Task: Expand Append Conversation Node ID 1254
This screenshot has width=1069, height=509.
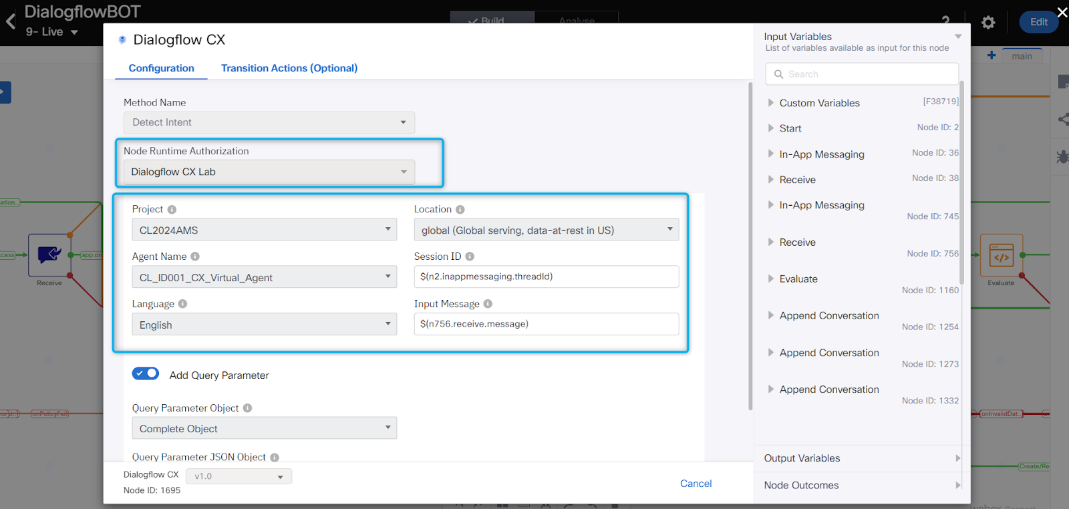Action: click(x=770, y=315)
